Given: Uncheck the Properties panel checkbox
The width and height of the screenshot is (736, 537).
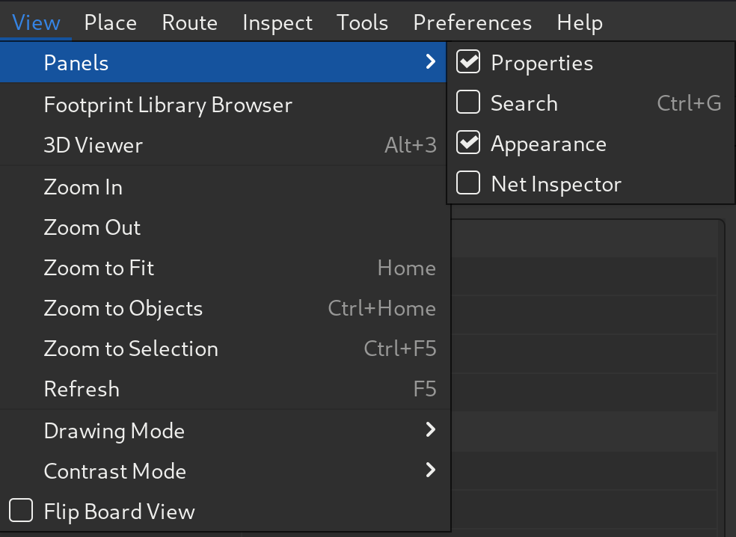Looking at the screenshot, I should tap(468, 63).
